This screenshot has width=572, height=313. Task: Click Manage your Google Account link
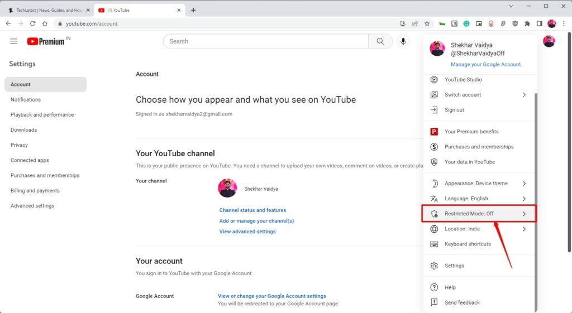(x=485, y=65)
